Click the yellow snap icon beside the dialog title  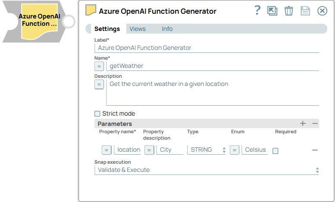91,10
